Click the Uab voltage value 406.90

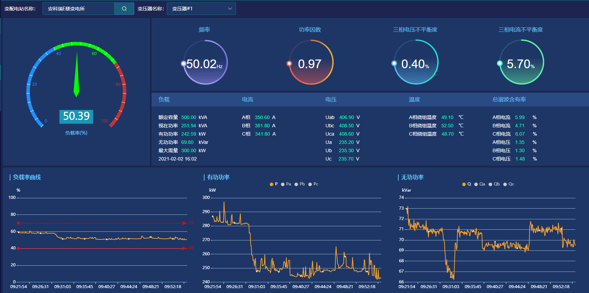pyautogui.click(x=346, y=118)
